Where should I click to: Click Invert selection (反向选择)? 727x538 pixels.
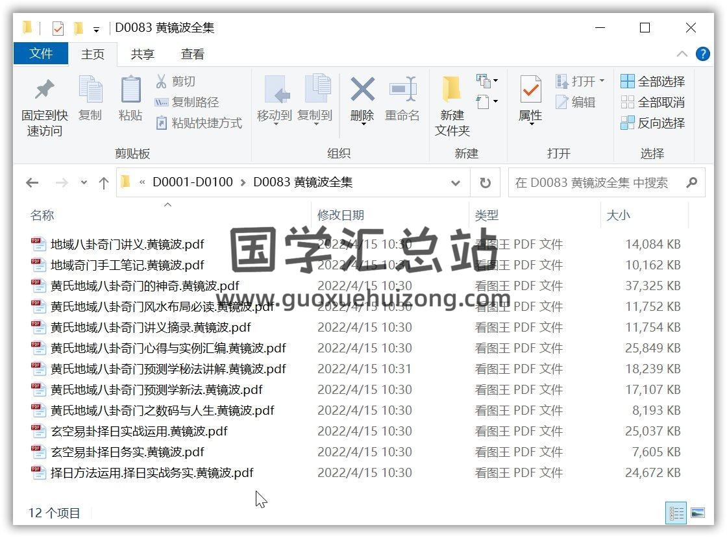point(652,123)
